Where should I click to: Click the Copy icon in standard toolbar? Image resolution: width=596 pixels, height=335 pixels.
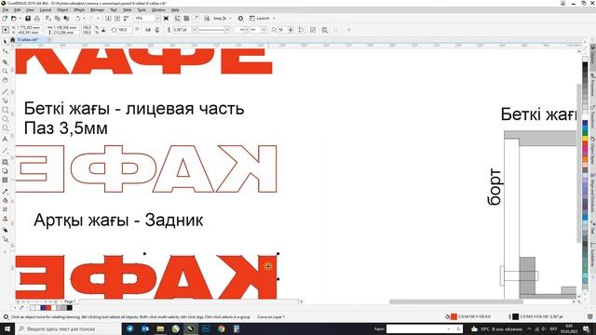[x=57, y=19]
